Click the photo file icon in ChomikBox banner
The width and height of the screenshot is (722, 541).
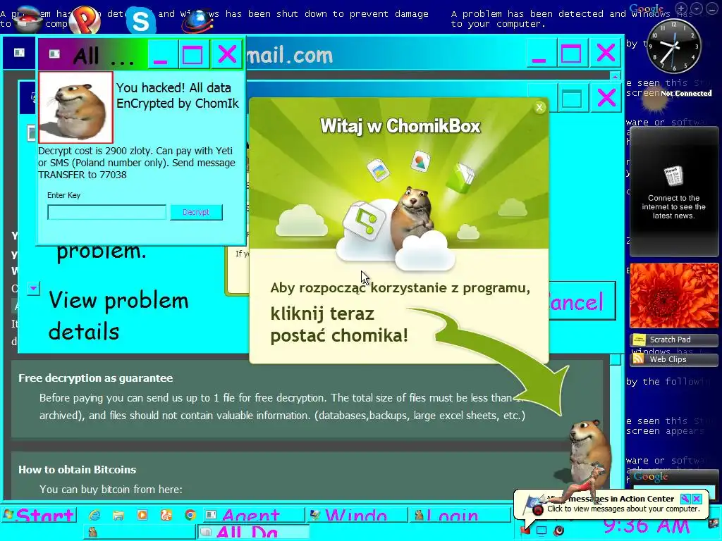379,170
